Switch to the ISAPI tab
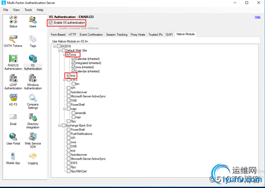 (169, 34)
